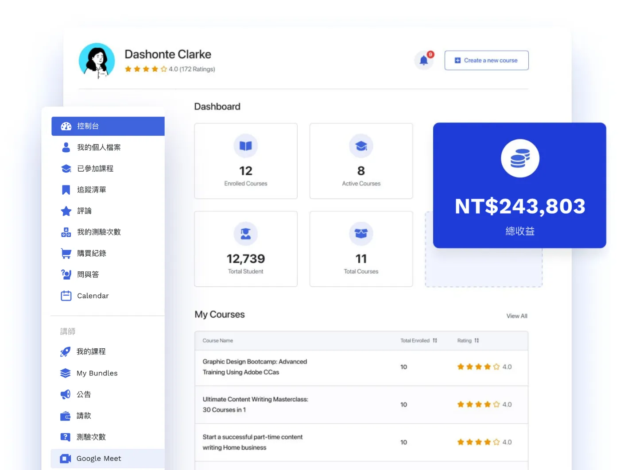The width and height of the screenshot is (624, 470).
Task: Open the Calendar sidebar item
Action: coord(108,296)
